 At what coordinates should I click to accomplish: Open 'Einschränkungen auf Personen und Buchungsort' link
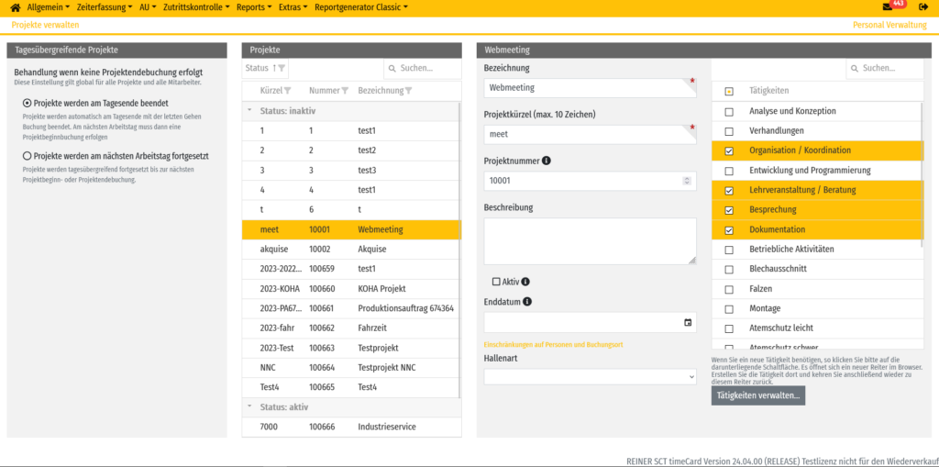tap(553, 345)
